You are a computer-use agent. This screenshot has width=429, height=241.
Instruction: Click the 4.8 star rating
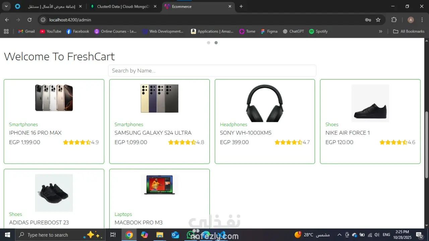click(x=186, y=142)
